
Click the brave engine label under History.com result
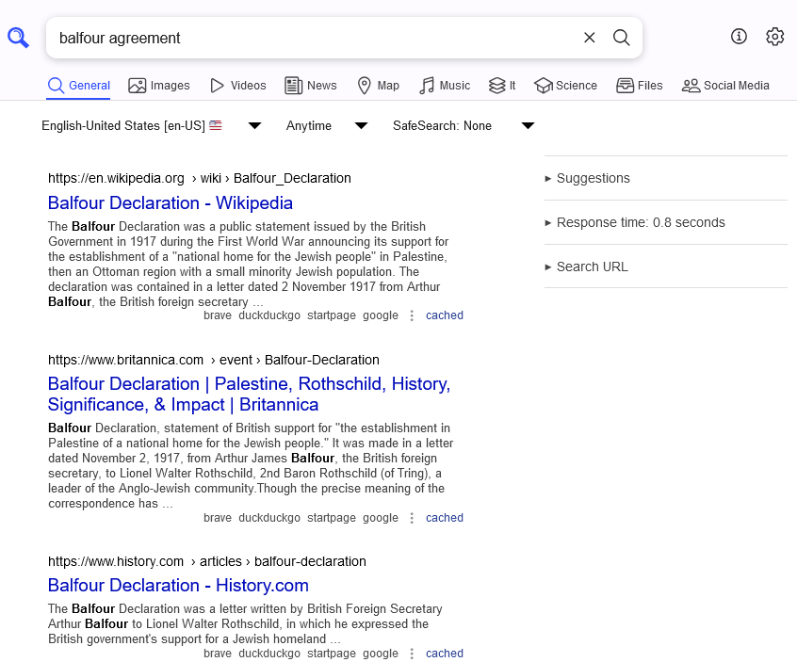tap(218, 654)
